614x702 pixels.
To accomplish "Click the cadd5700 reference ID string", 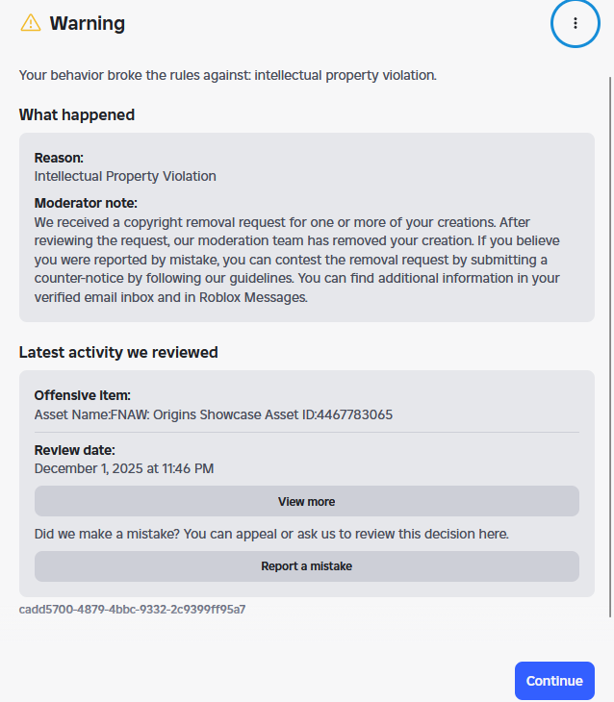I will 132,609.
